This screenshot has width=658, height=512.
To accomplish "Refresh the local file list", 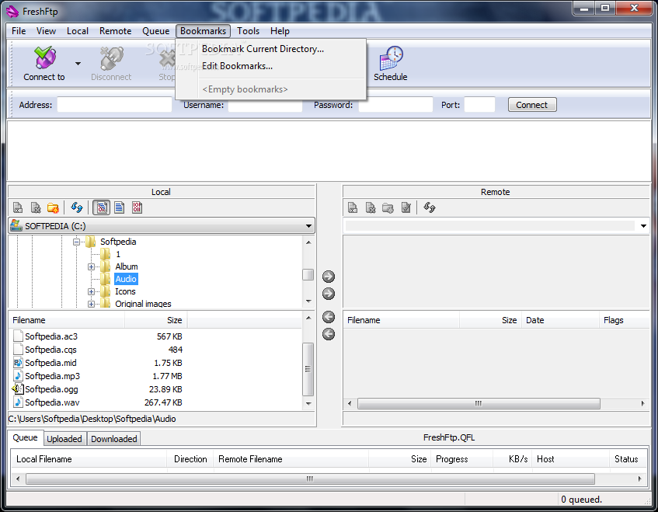I will (x=77, y=207).
